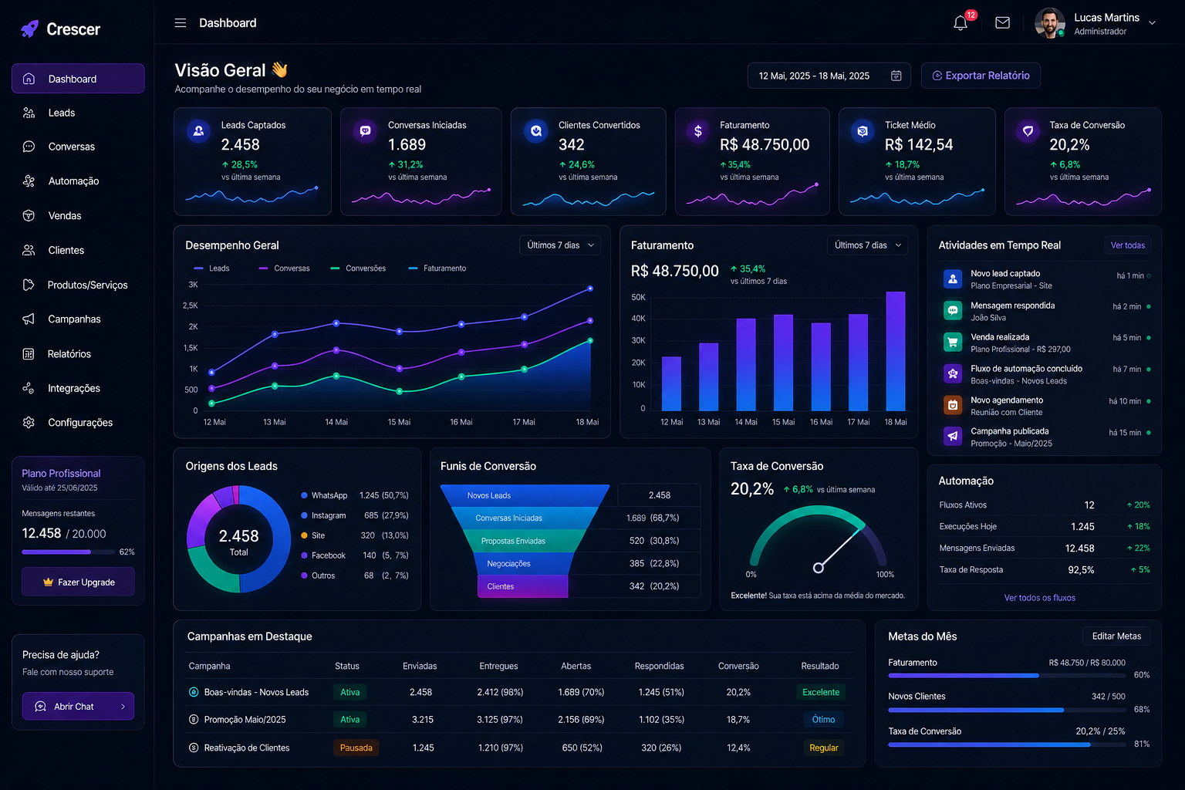
Task: Toggle Conversas series in chart legend
Action: [284, 268]
